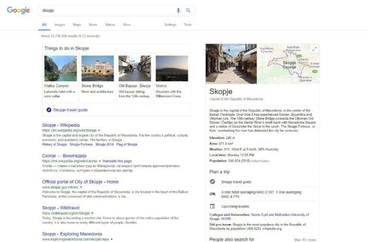Click Translate this page link

point(117,160)
